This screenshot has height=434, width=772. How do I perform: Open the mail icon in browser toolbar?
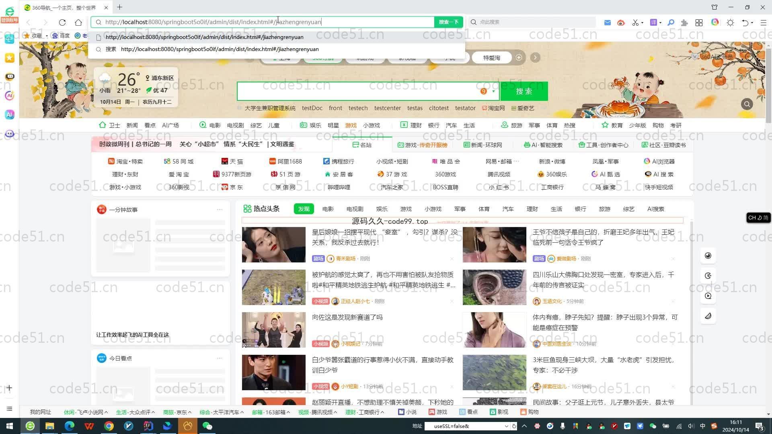pos(608,23)
